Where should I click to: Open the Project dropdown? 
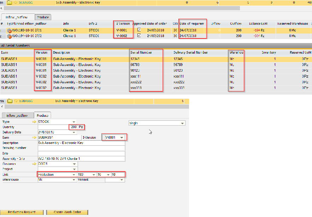point(74,169)
